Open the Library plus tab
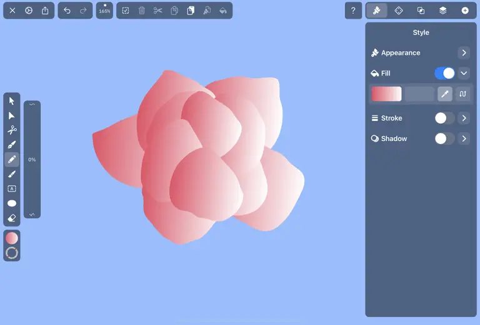Image resolution: width=480 pixels, height=325 pixels. pos(465,11)
